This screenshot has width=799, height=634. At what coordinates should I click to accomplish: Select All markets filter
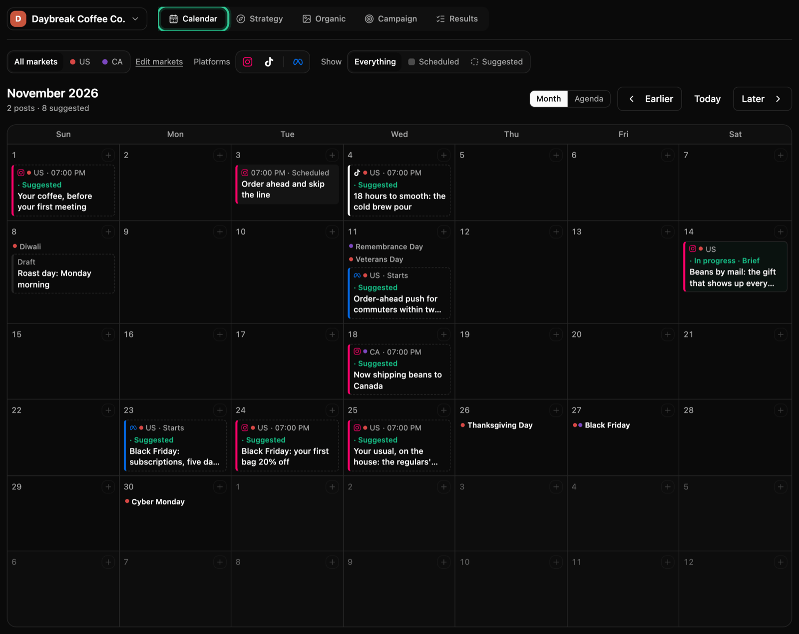pyautogui.click(x=36, y=62)
